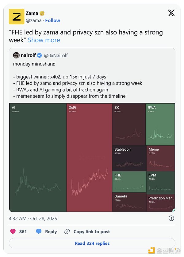Click nairolf's small profile avatar
The height and width of the screenshot is (257, 184).
click(x=16, y=55)
